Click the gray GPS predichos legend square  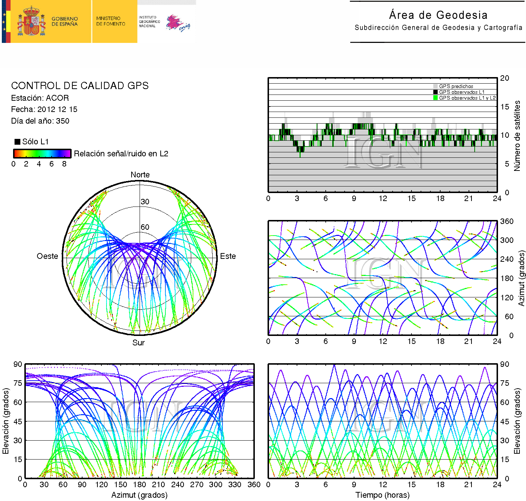(435, 87)
